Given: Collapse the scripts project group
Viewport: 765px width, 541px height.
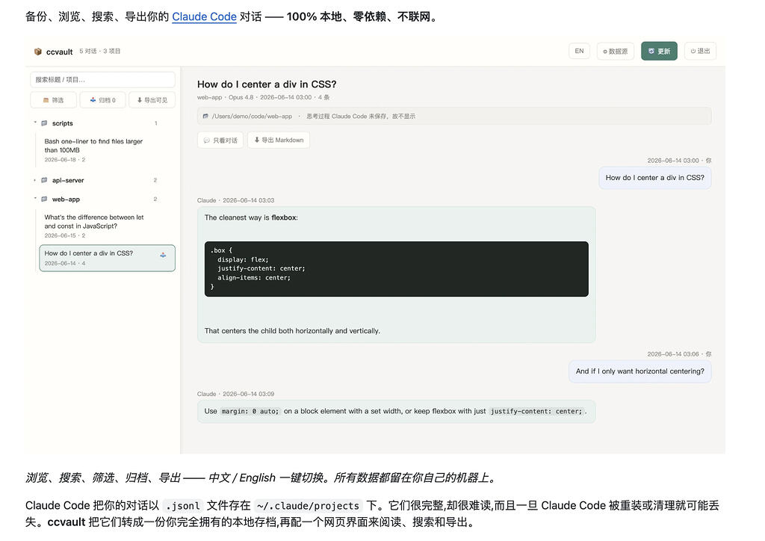Looking at the screenshot, I should pyautogui.click(x=35, y=123).
